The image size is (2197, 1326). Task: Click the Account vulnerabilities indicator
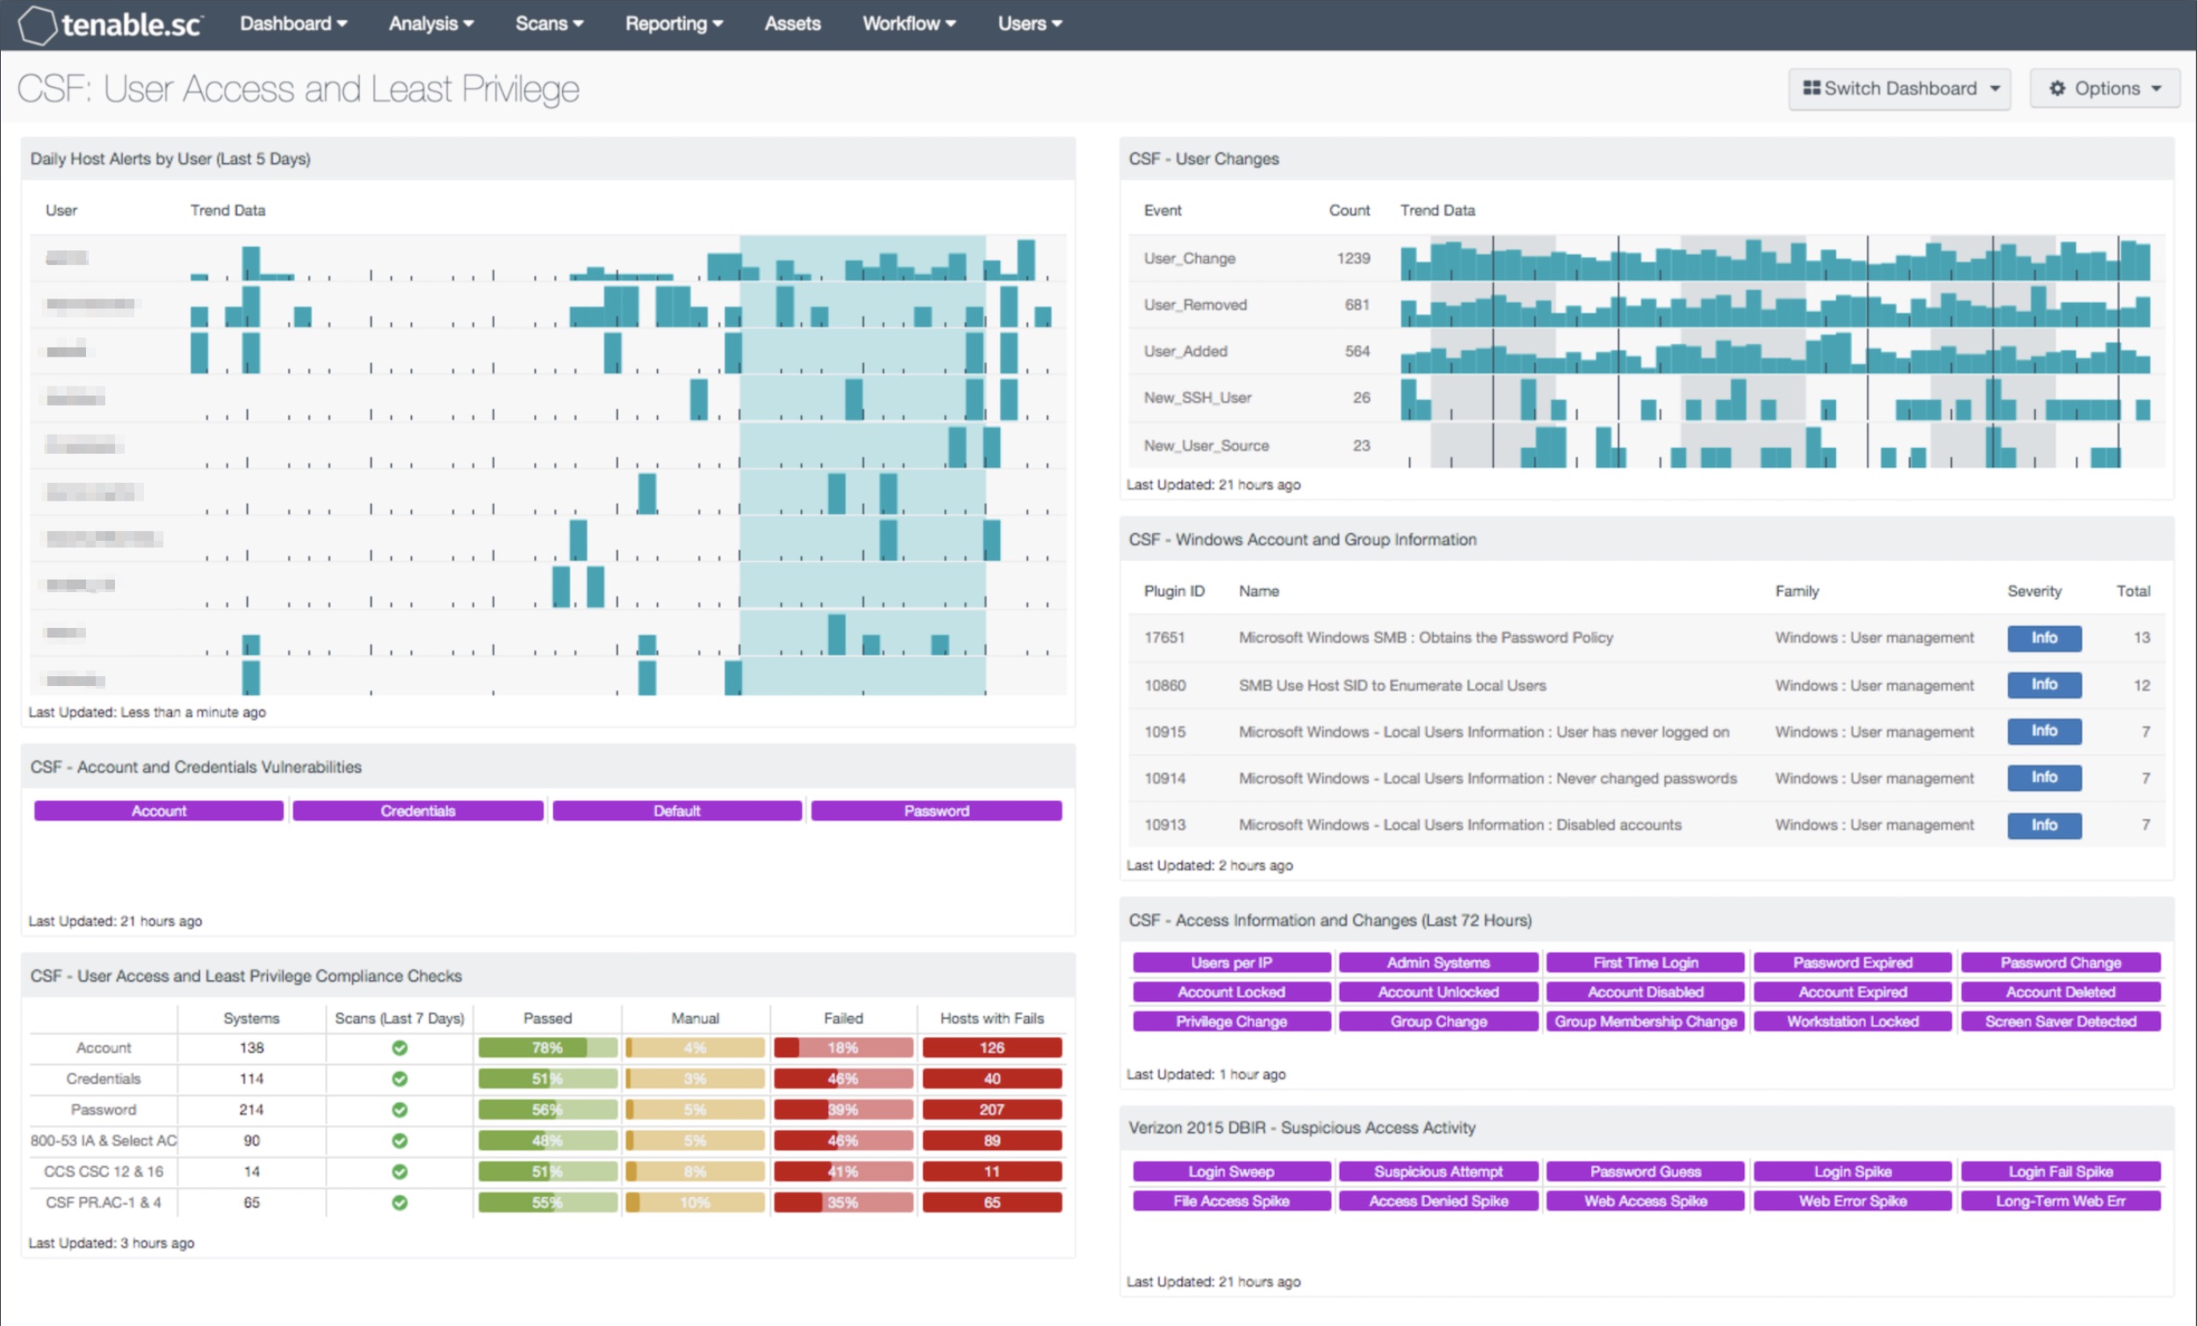point(159,811)
